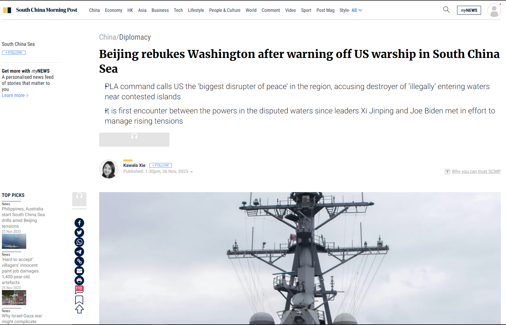Image resolution: width=506 pixels, height=325 pixels.
Task: Open the 110 comments bubble
Action: coord(79,289)
